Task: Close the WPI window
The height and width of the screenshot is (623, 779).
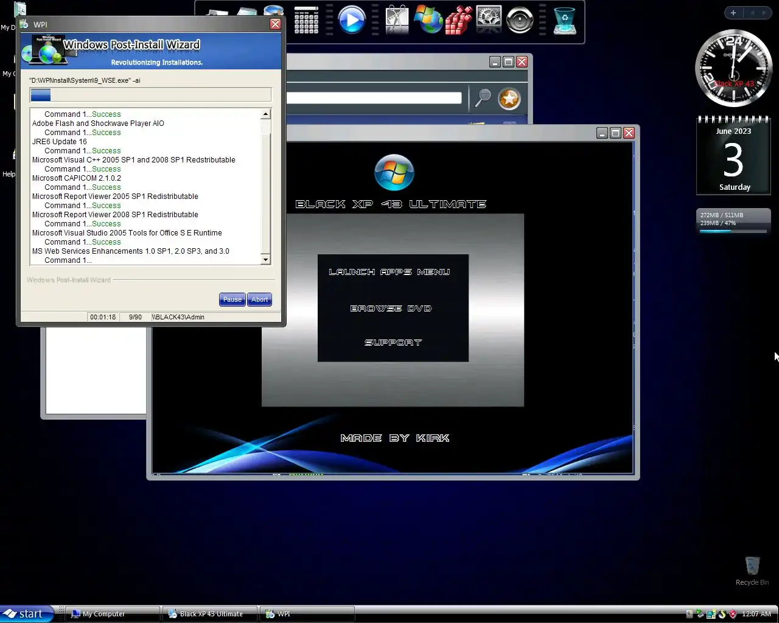Action: [275, 24]
